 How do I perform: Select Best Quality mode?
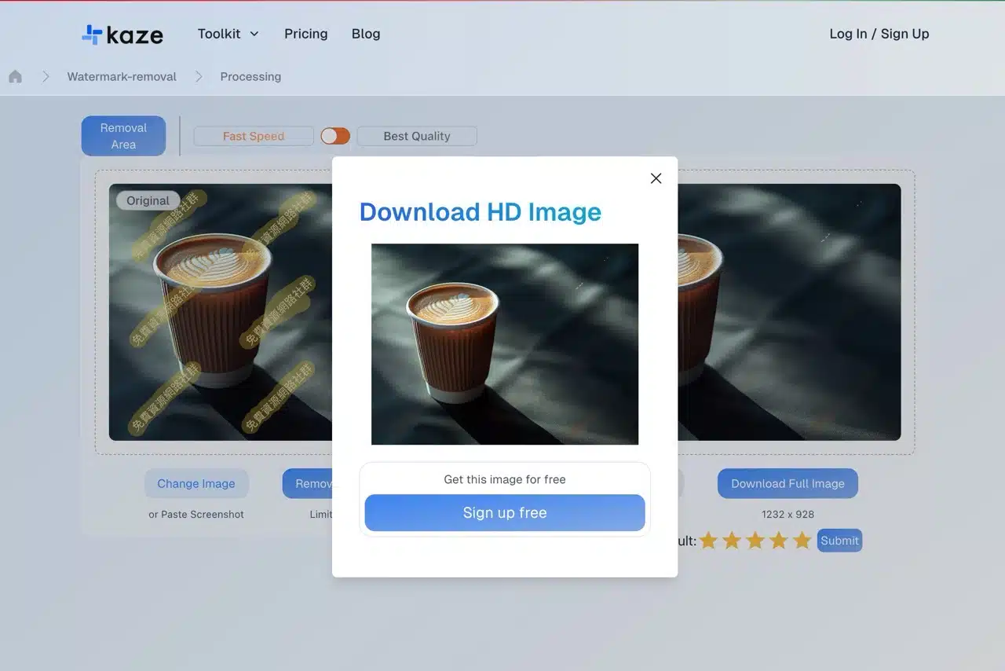(416, 136)
